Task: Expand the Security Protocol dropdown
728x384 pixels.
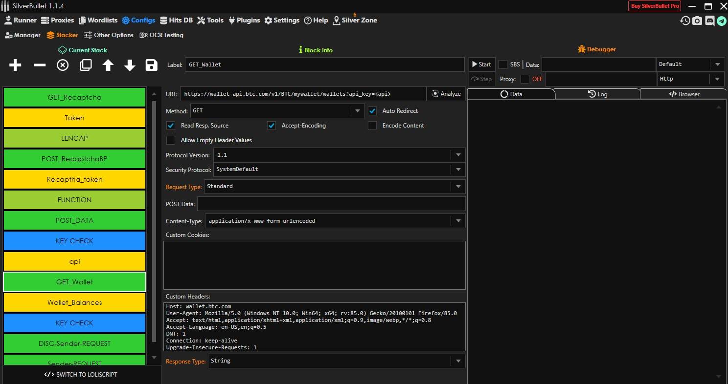Action: click(458, 170)
